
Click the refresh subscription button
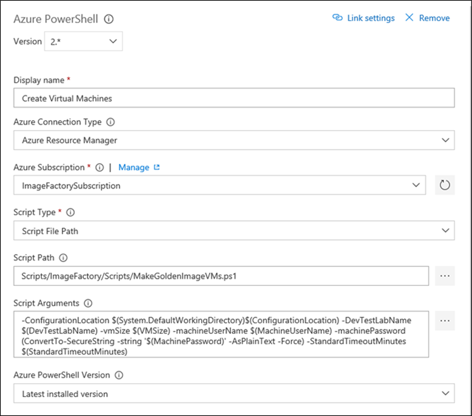coord(445,185)
